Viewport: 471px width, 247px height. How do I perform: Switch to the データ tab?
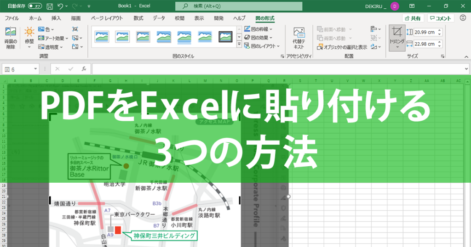159,18
